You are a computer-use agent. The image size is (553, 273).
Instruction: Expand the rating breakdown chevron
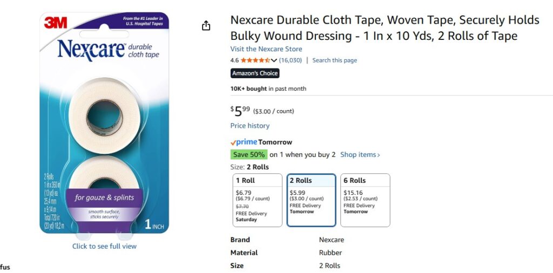[x=274, y=60]
